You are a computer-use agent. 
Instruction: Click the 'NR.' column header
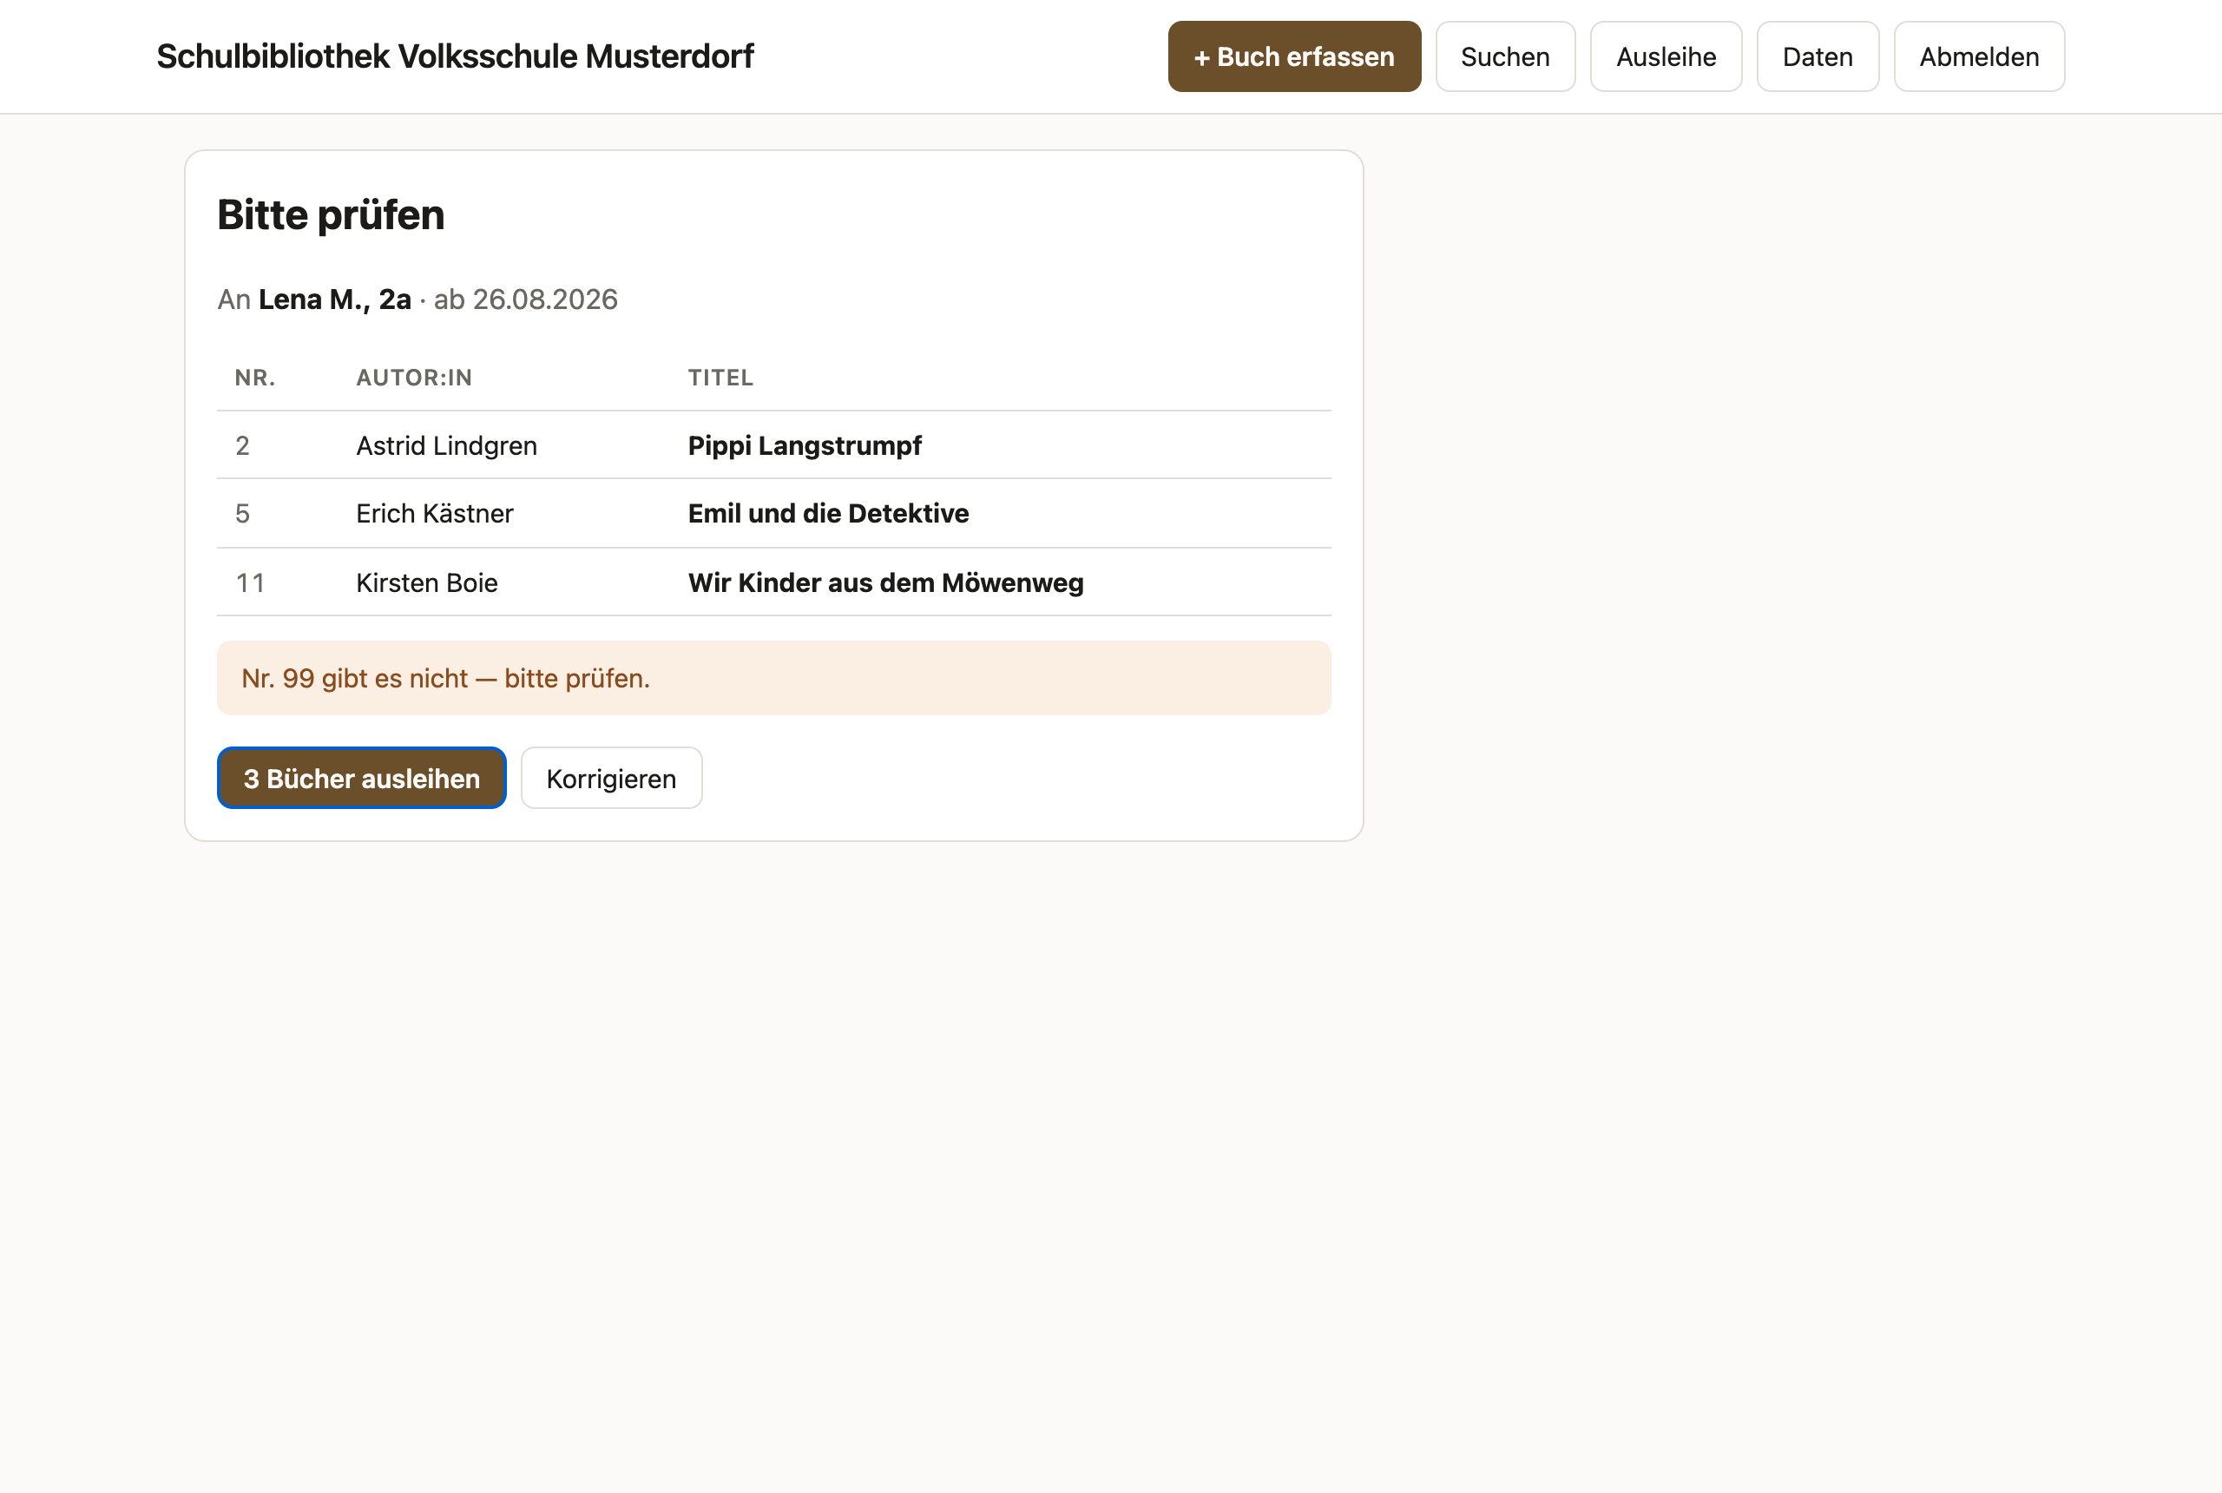click(255, 378)
